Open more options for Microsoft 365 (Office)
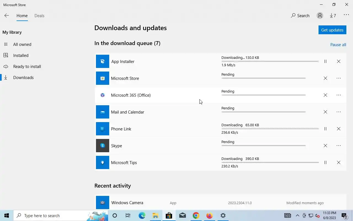This screenshot has width=353, height=221. point(339,95)
